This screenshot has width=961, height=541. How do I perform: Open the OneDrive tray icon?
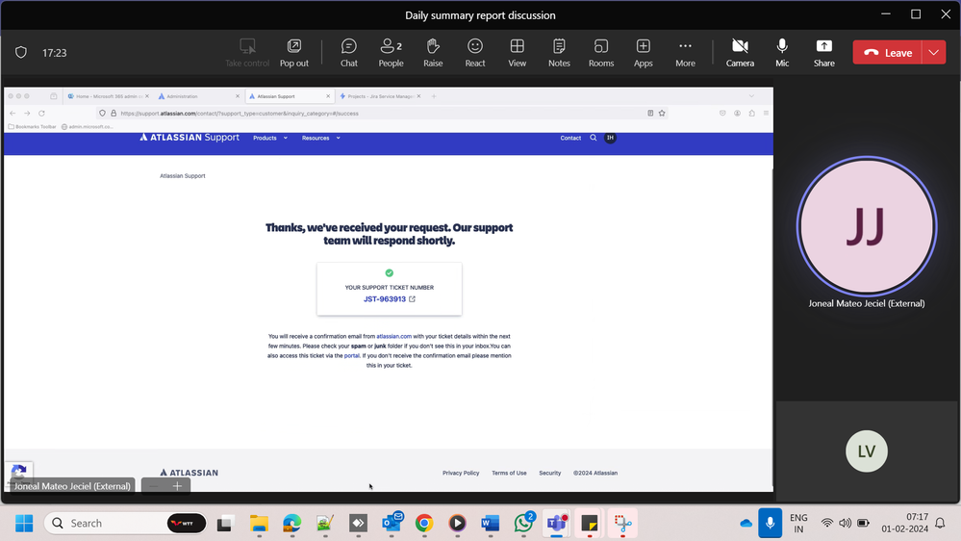coord(746,524)
